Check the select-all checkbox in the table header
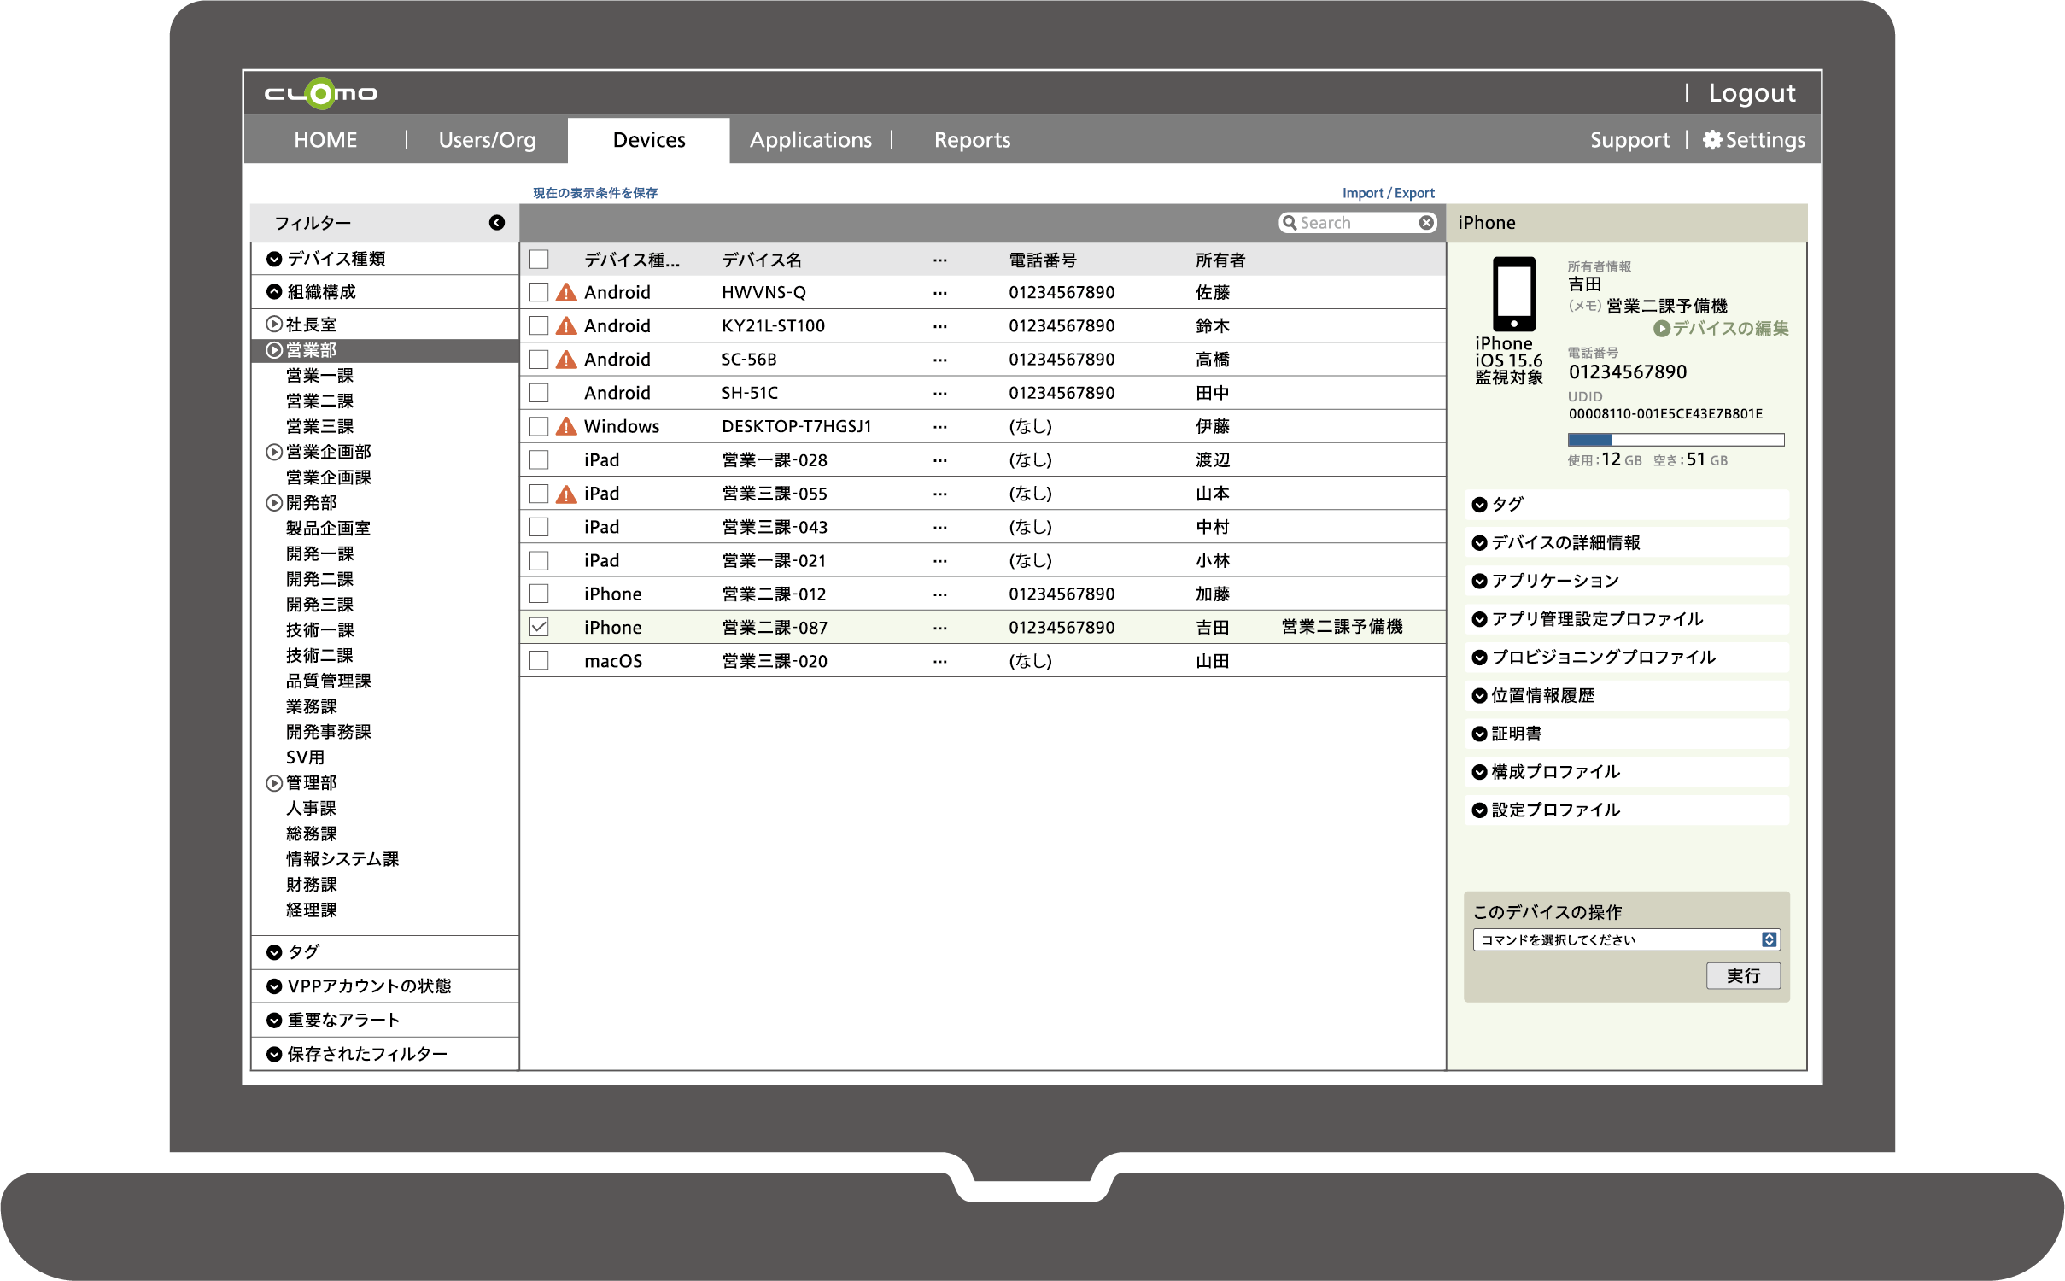Image resolution: width=2065 pixels, height=1281 pixels. tap(538, 259)
